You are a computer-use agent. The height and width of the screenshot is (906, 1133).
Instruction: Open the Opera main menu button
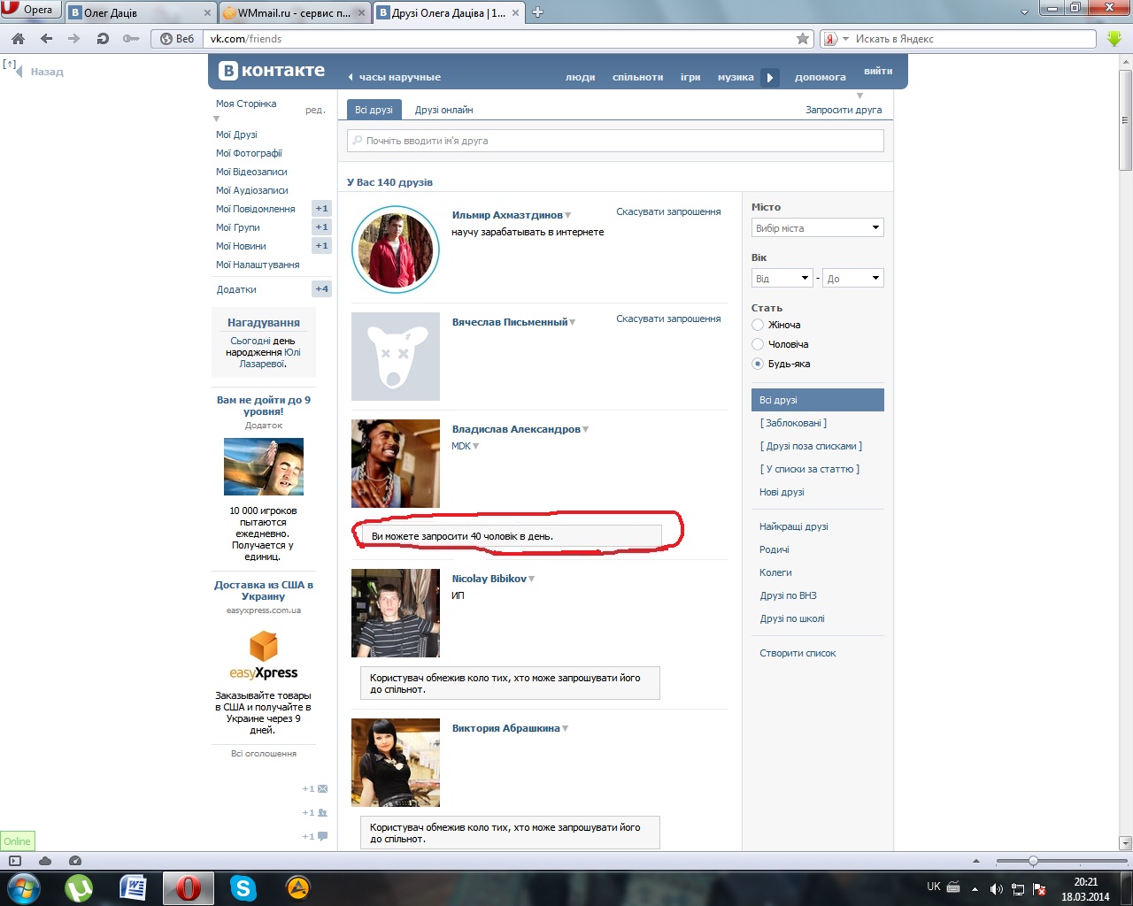pos(31,10)
